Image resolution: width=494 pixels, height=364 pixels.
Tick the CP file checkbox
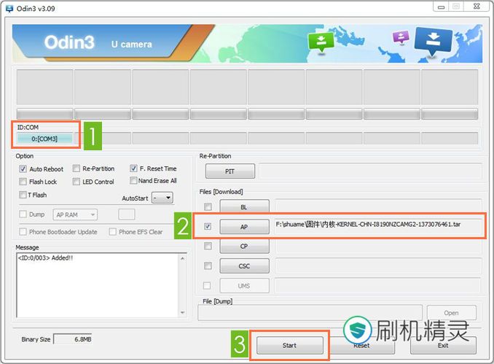point(208,246)
